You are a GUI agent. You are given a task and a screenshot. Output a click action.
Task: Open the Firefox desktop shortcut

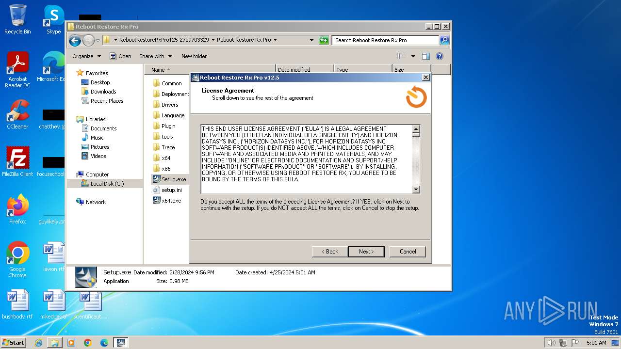17,209
